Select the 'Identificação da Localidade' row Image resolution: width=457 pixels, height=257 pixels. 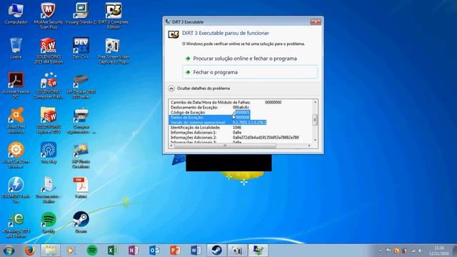pyautogui.click(x=206, y=128)
